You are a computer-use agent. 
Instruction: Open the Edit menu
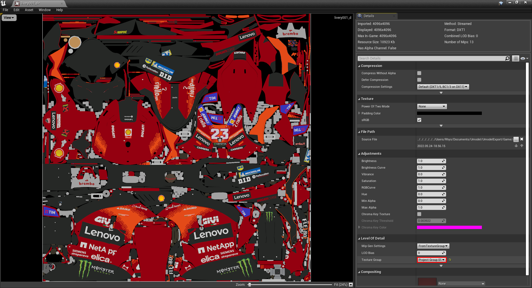(x=17, y=10)
